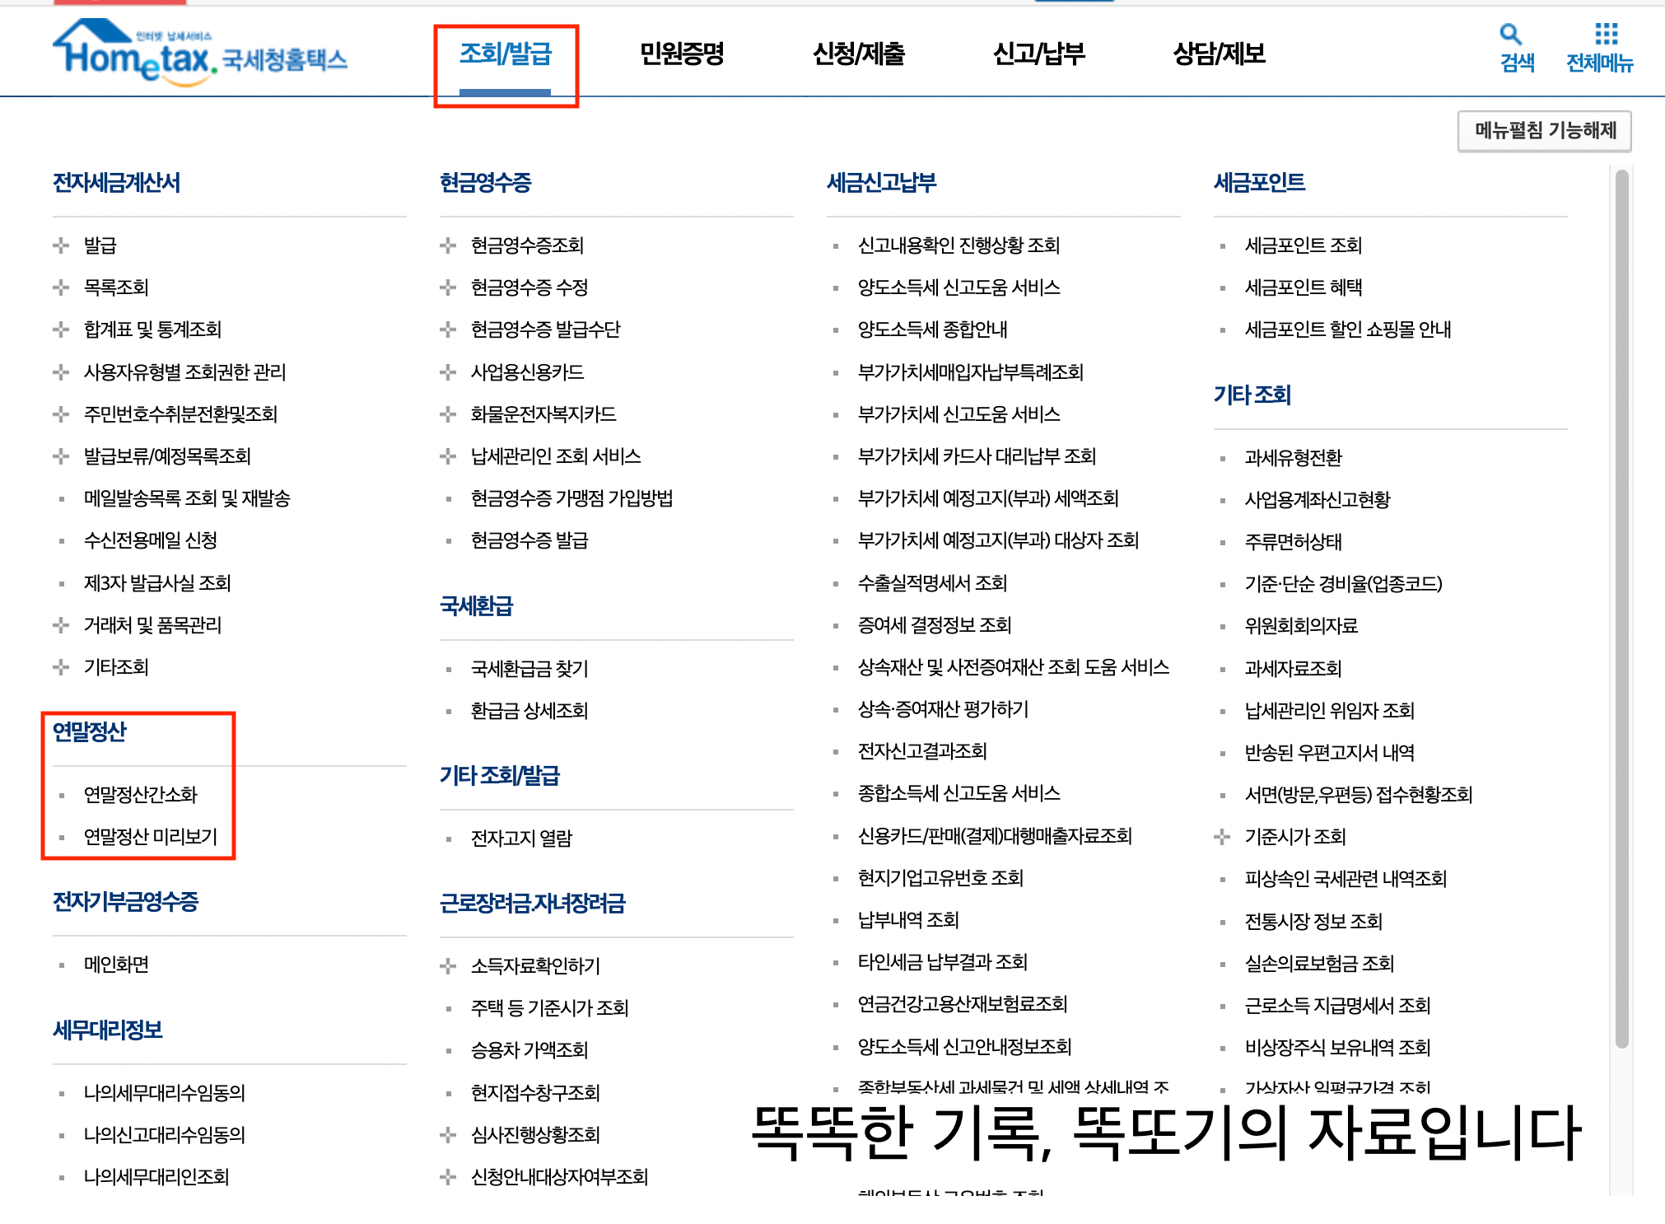Click the right-side page scrollbar

pyautogui.click(x=1621, y=577)
